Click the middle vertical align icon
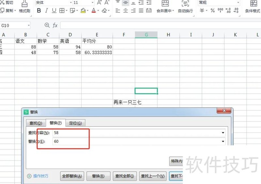The image size is (261, 184). point(126,3)
